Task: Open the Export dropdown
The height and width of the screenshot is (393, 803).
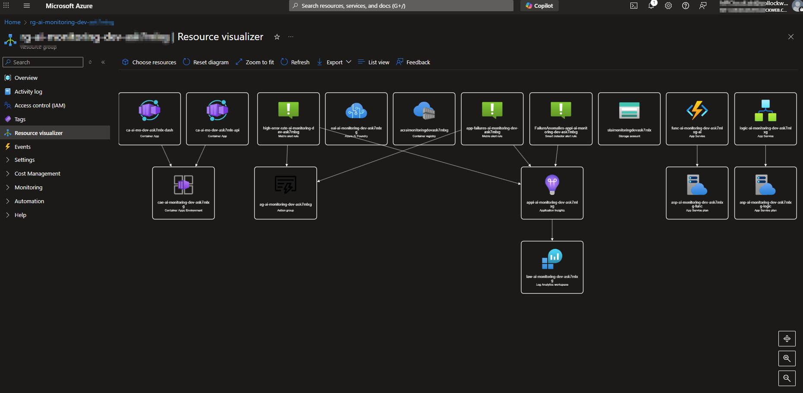Action: 334,62
